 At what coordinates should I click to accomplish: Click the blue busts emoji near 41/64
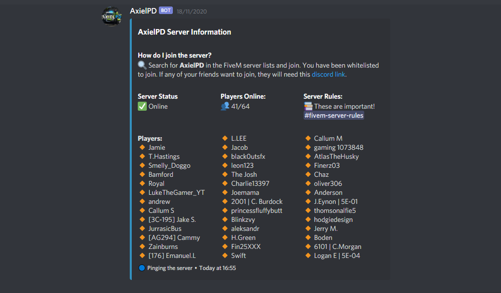click(x=225, y=106)
